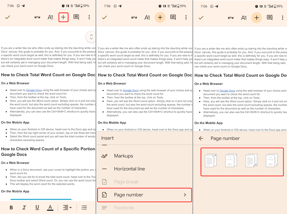View document comments via the comment icon
The height and width of the screenshot is (214, 287).
coord(76,17)
